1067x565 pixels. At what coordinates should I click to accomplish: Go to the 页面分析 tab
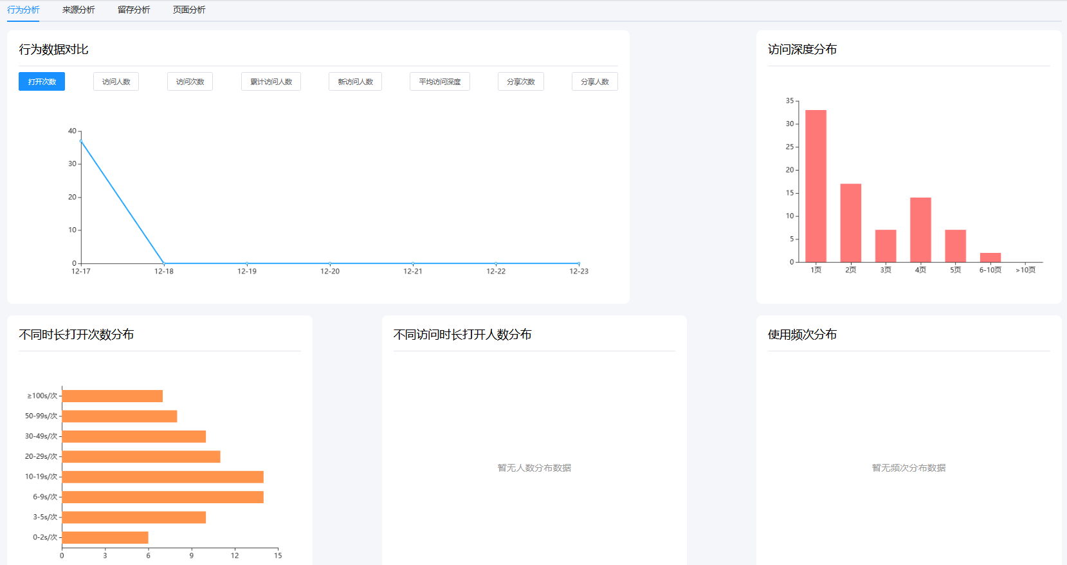point(189,10)
